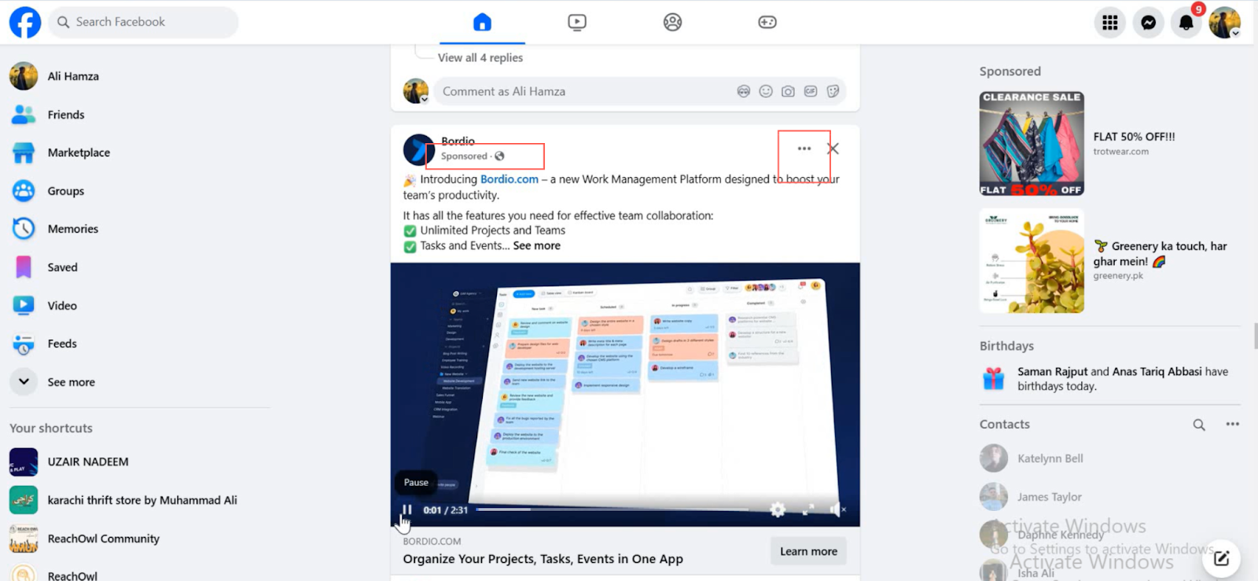Expand View all 4 replies
1258x581 pixels.
point(480,57)
